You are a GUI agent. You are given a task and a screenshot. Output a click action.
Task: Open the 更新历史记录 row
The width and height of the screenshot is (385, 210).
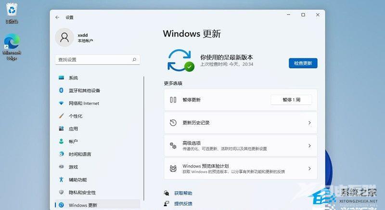241,122
